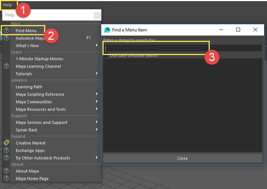Viewport: 267px width, 189px height.
Task: Click green tag icon beside Creative Market
Action: pyautogui.click(x=6, y=143)
